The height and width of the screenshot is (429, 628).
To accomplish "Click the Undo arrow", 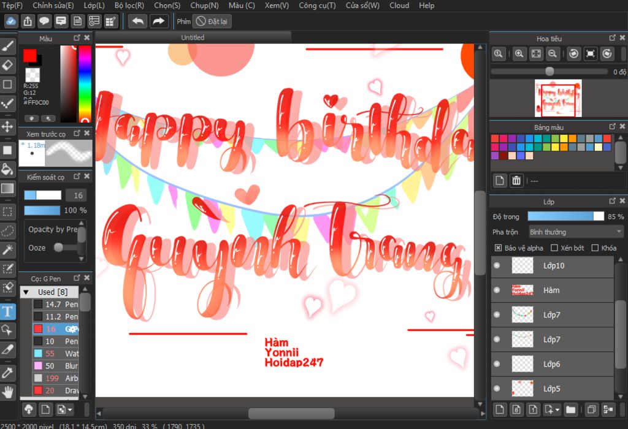I will point(138,21).
